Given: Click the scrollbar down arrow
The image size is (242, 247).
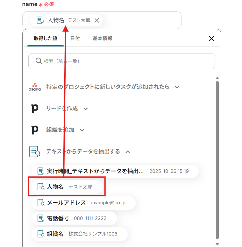Looking at the screenshot, I should click(x=217, y=244).
